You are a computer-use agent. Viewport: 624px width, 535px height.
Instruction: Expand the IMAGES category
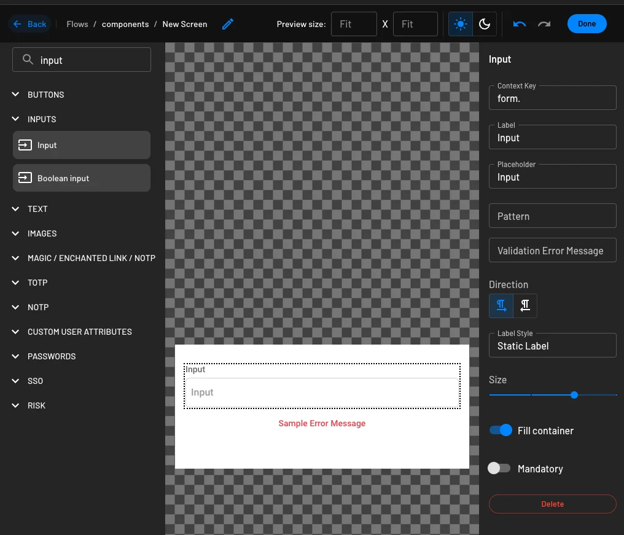click(x=15, y=233)
